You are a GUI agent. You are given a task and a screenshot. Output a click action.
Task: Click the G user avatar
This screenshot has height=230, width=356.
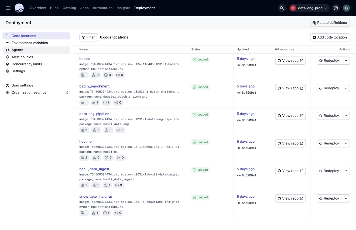(x=346, y=8)
